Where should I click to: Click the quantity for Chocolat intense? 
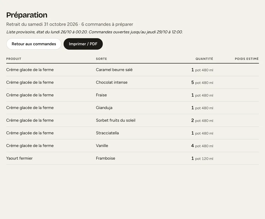[202, 83]
